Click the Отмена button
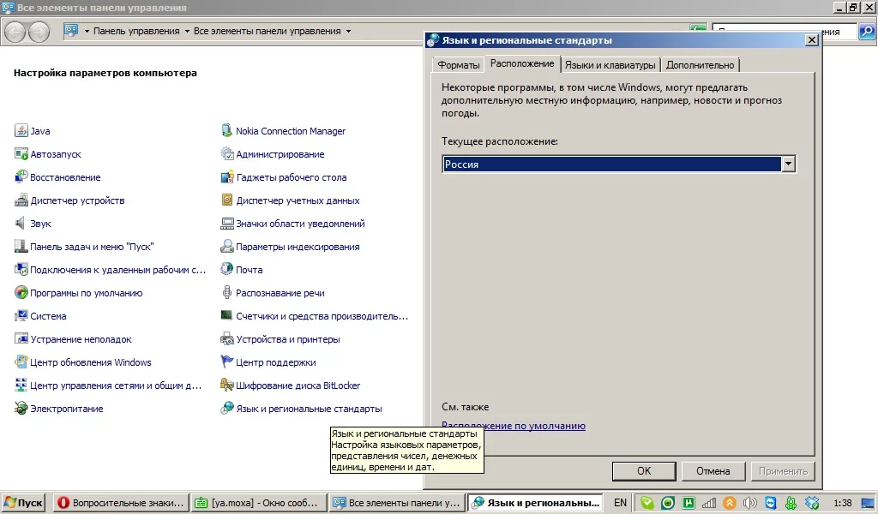This screenshot has width=878, height=514. pos(713,471)
